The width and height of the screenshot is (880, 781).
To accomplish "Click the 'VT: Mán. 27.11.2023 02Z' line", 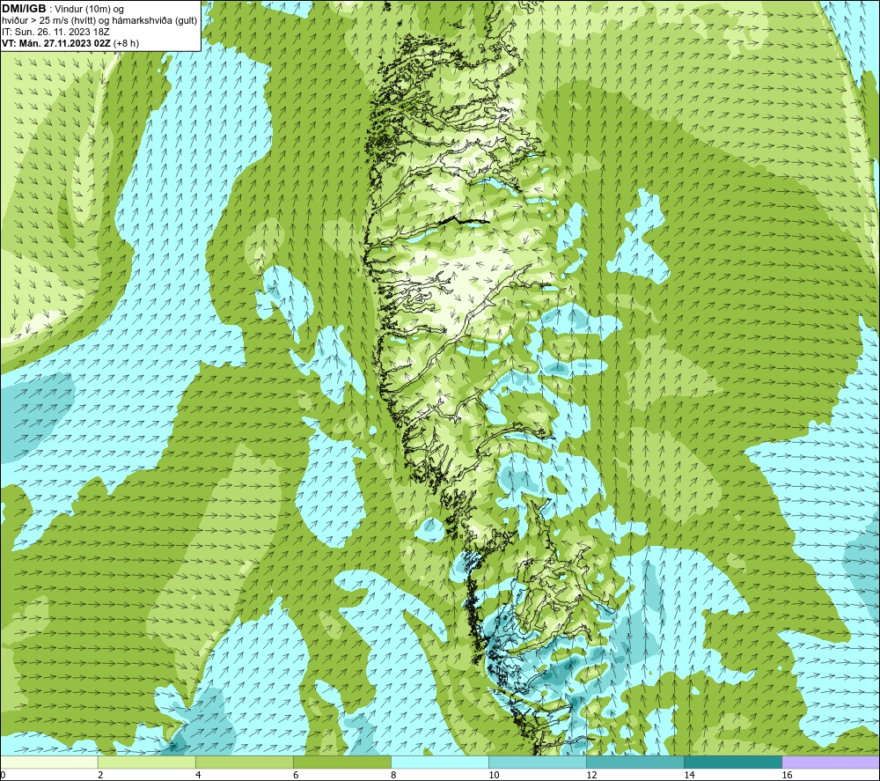I will click(56, 43).
